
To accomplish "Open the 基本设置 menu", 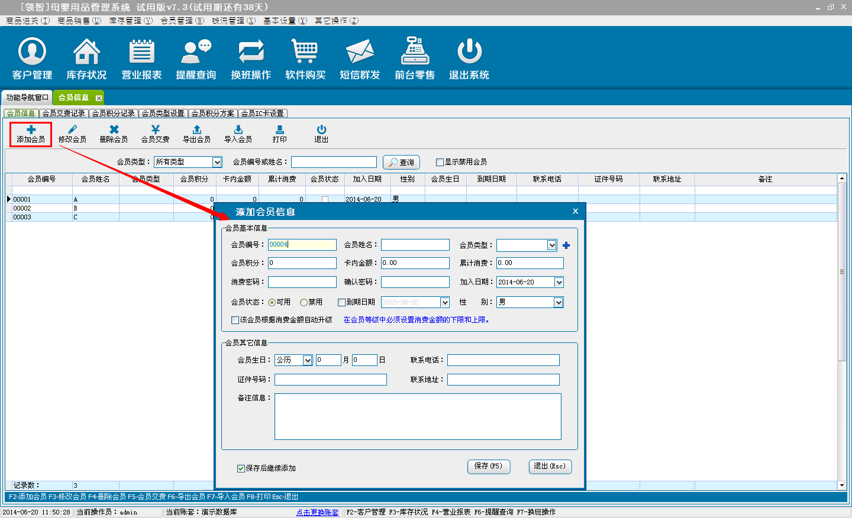I will (285, 21).
